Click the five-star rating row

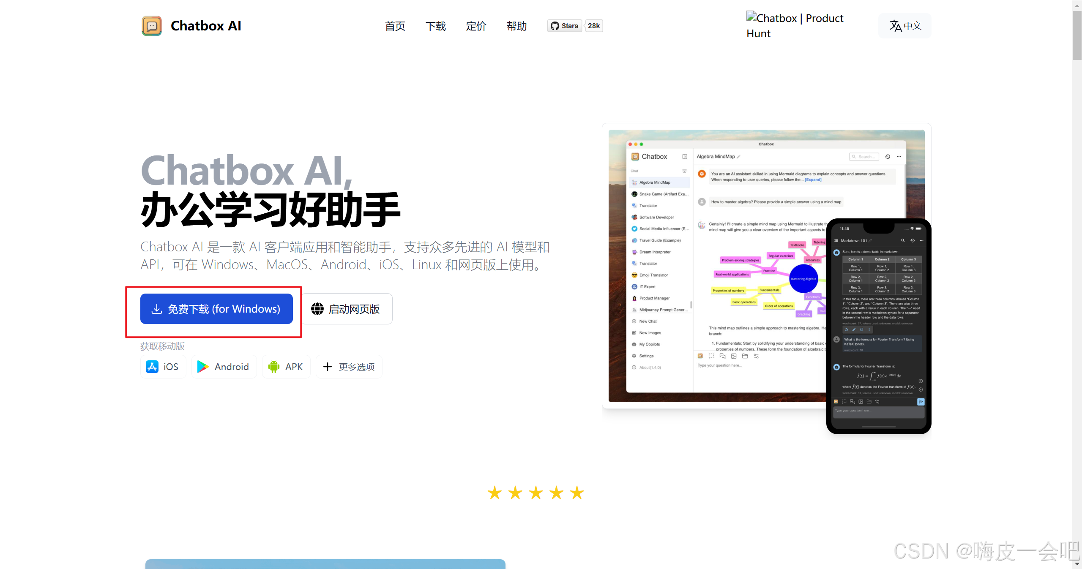tap(536, 493)
